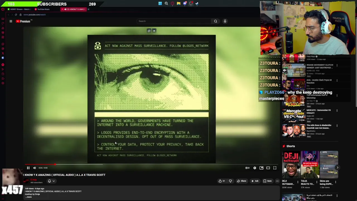Open Skins are being DUPE... short

329,164
